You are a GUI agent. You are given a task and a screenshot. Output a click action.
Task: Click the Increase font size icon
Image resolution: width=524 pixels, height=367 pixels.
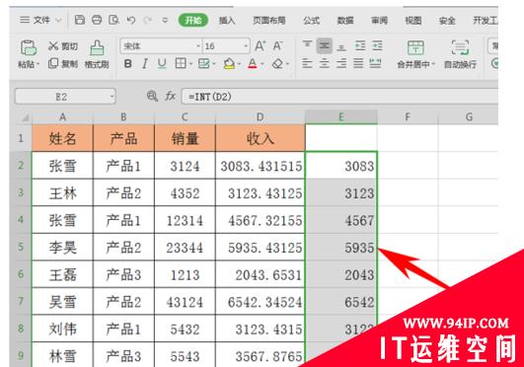[x=261, y=45]
